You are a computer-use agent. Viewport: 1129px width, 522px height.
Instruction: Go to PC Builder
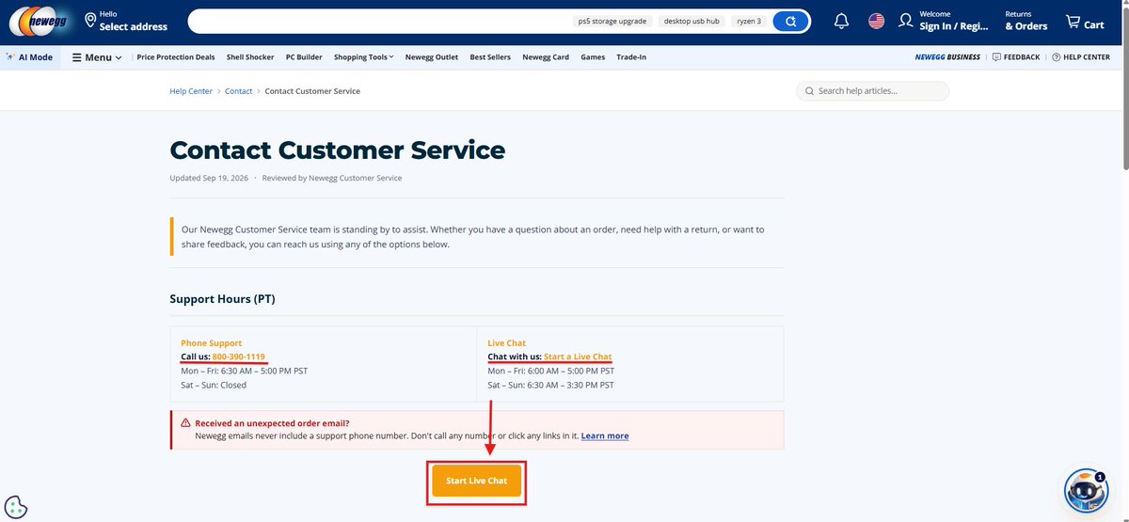click(x=304, y=57)
